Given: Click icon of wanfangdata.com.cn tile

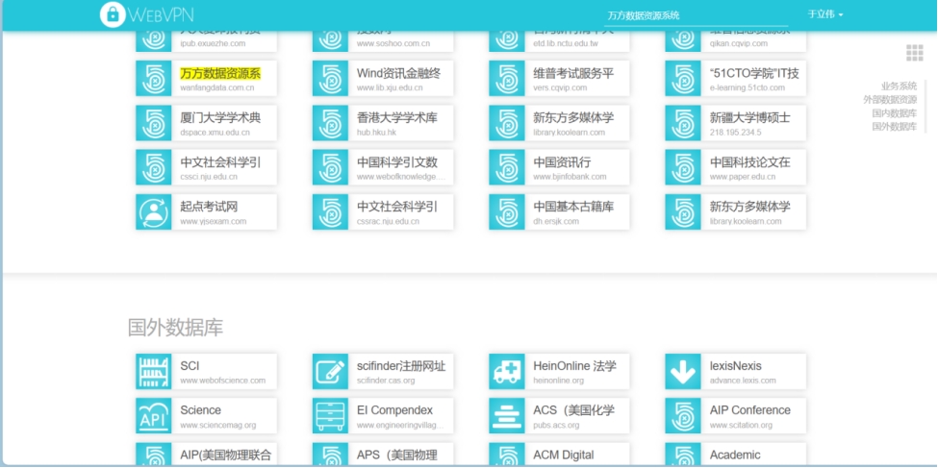Looking at the screenshot, I should [154, 78].
